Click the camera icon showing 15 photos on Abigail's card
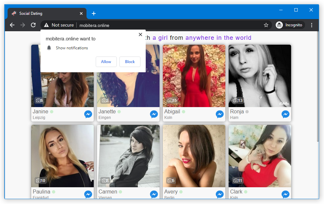This screenshot has height=204, width=324. [x=172, y=100]
